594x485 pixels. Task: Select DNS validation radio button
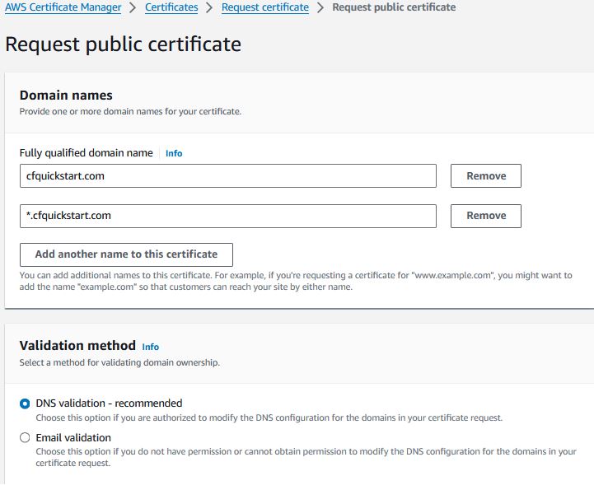pyautogui.click(x=25, y=403)
